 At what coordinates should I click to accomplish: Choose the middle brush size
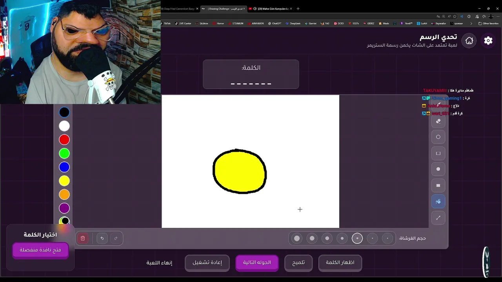(342, 238)
